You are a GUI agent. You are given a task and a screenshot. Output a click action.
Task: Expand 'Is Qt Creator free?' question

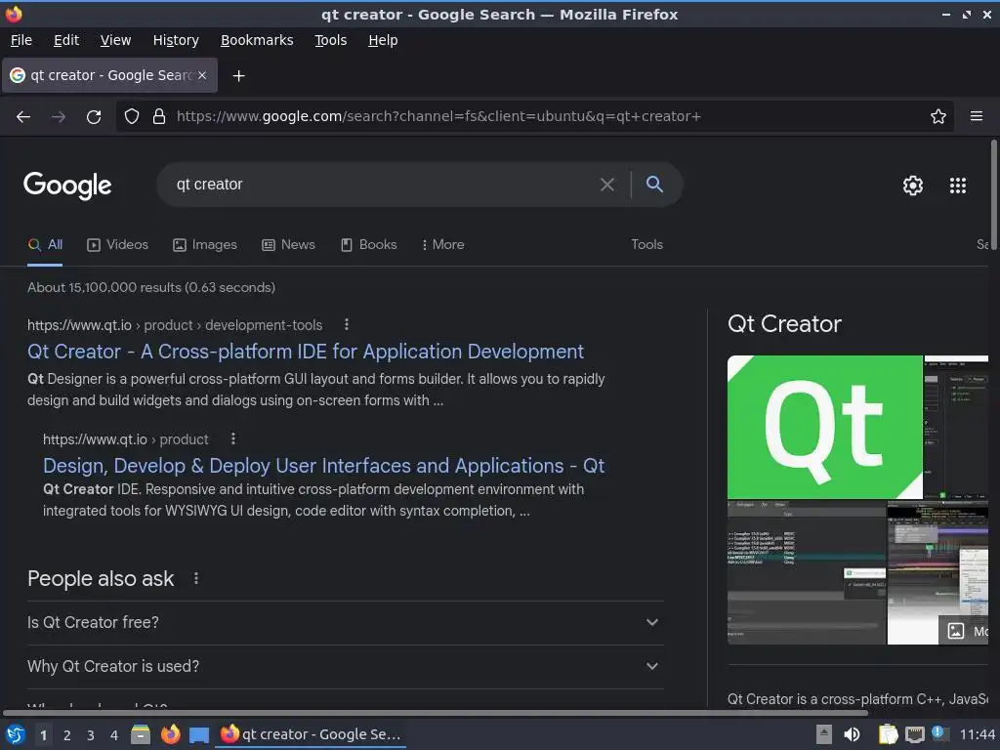tap(345, 622)
